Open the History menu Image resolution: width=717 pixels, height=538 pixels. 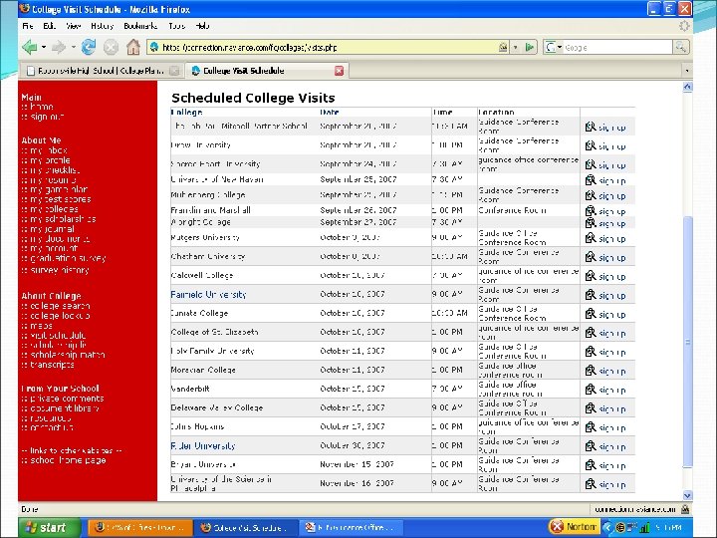click(102, 26)
